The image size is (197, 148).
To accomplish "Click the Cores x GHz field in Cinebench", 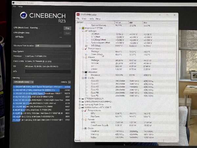I will coord(48,61).
